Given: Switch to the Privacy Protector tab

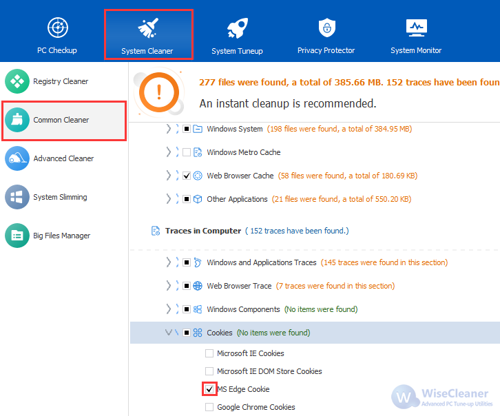Looking at the screenshot, I should [x=326, y=35].
